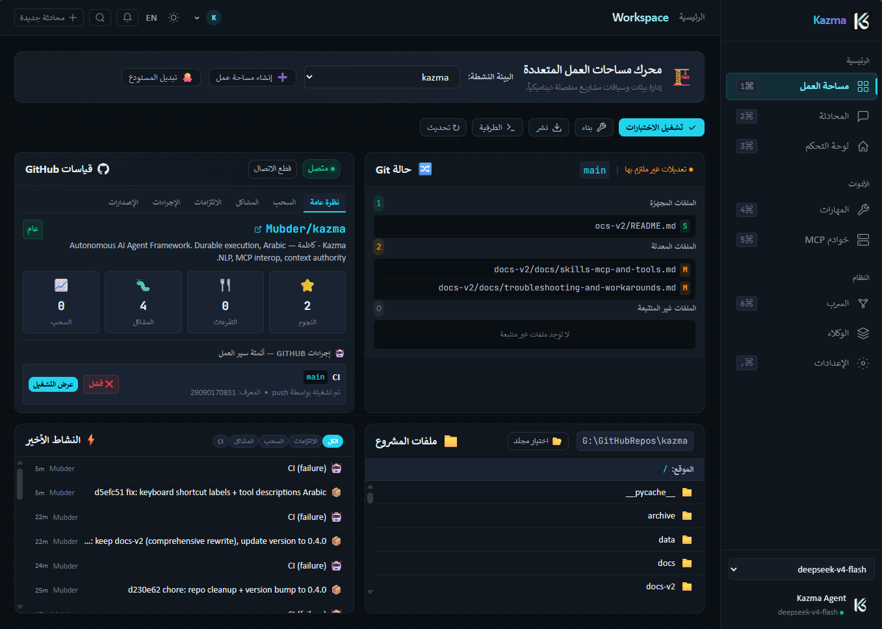This screenshot has width=882, height=629.
Task: Click the main branch badge in Git panel
Action: pyautogui.click(x=595, y=170)
